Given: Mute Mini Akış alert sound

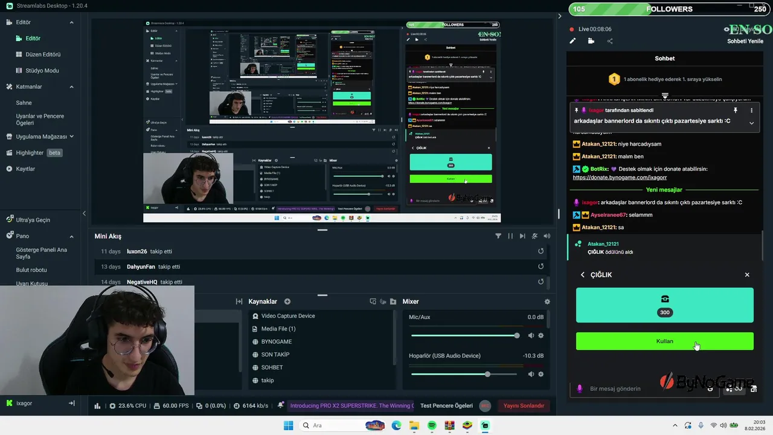Looking at the screenshot, I should (x=547, y=236).
